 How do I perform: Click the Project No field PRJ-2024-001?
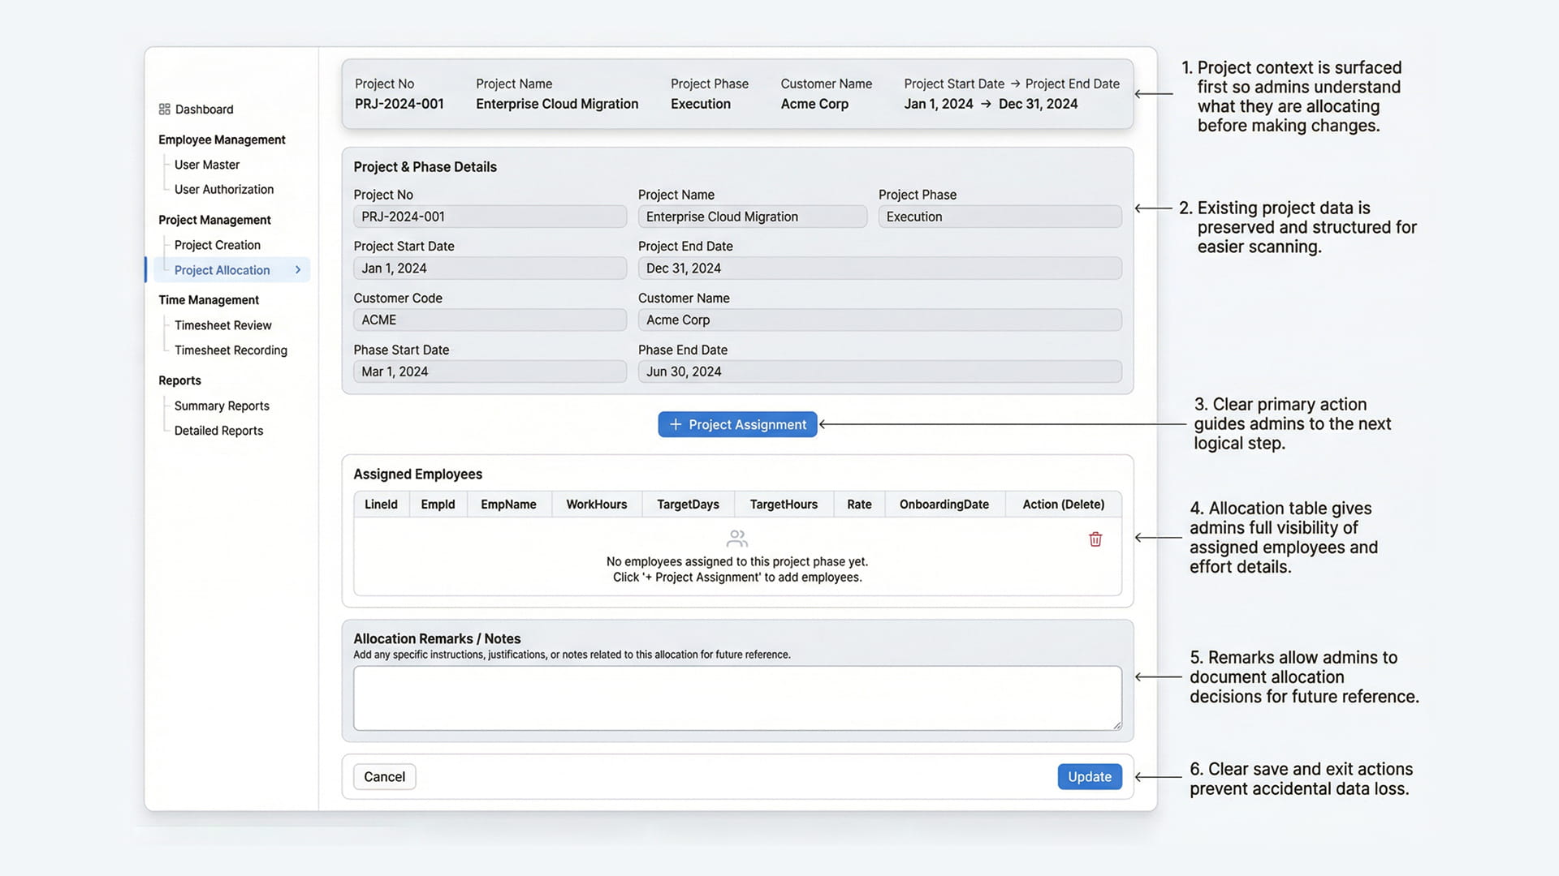[x=490, y=217]
